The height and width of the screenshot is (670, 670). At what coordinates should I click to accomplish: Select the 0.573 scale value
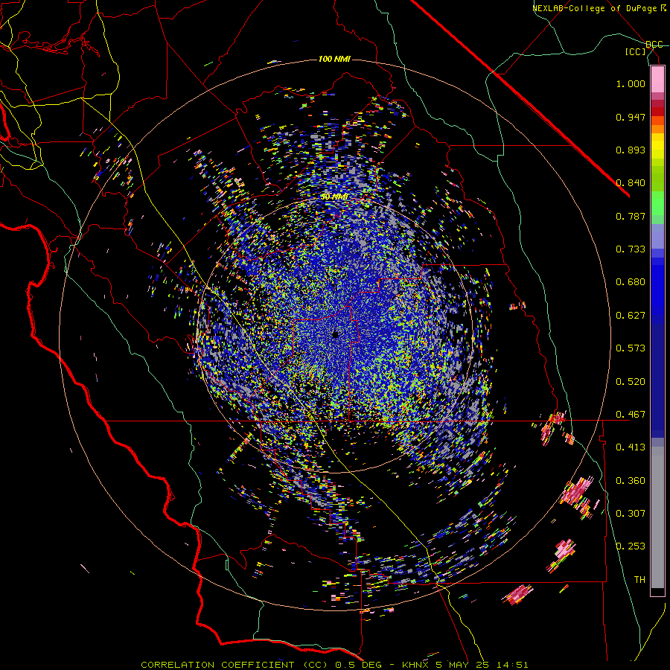631,348
